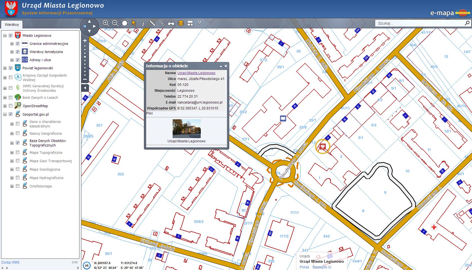Expand the Mapa Hydrograficzna node
This screenshot has width=472, height=270.
pos(12,178)
